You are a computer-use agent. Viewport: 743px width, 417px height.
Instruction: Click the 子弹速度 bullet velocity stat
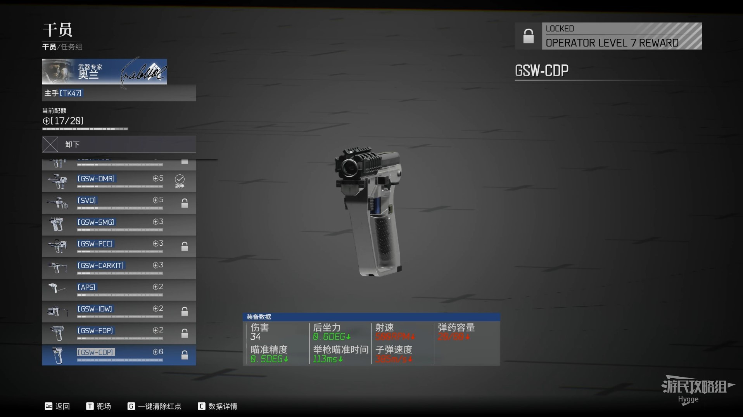point(394,354)
